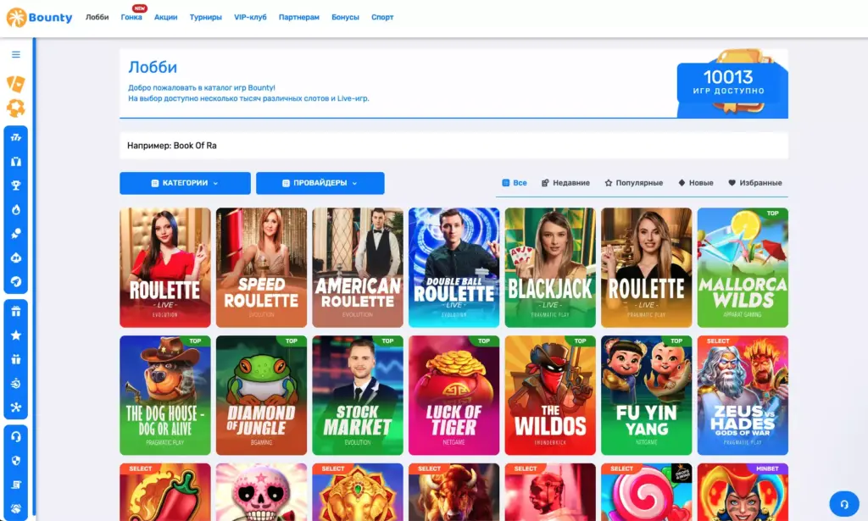Open the Турниры menu item
The image size is (868, 521).
205,17
